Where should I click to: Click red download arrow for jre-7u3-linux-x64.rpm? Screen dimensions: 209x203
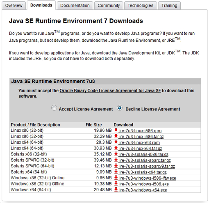tap(116, 142)
